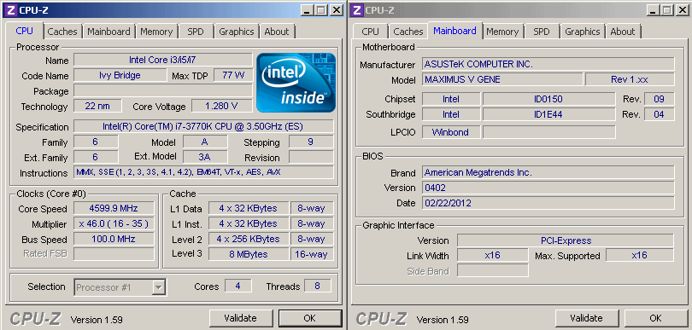Open the Memory tab in right window
692x330 pixels.
pyautogui.click(x=502, y=32)
